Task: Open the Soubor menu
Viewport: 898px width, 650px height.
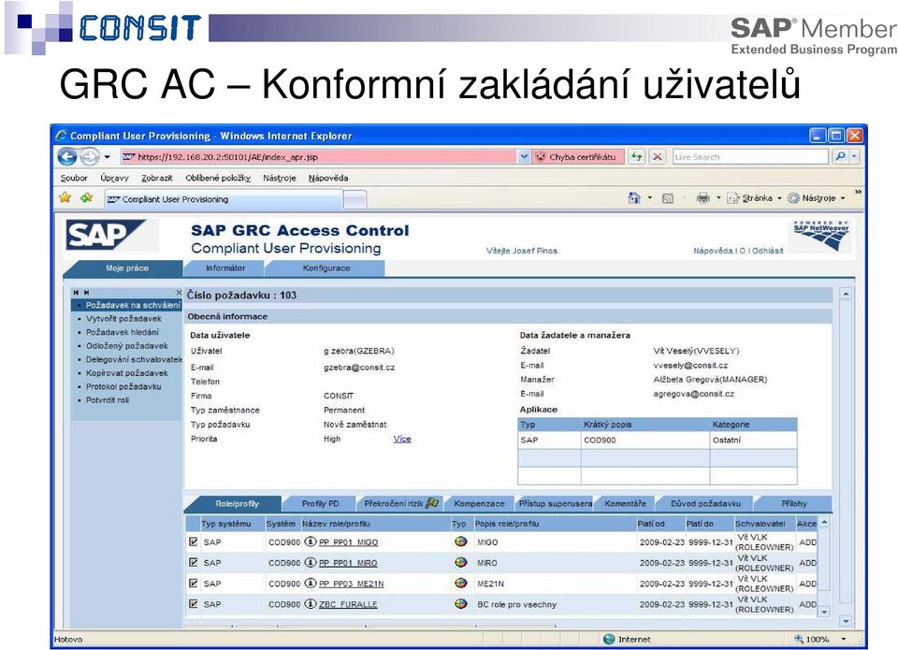Action: tap(74, 178)
